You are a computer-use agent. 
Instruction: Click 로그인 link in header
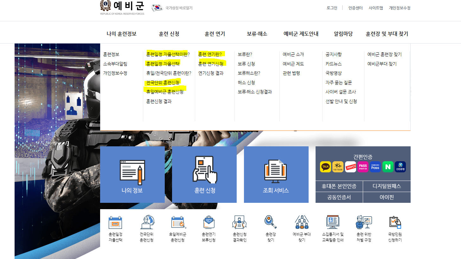tap(332, 8)
